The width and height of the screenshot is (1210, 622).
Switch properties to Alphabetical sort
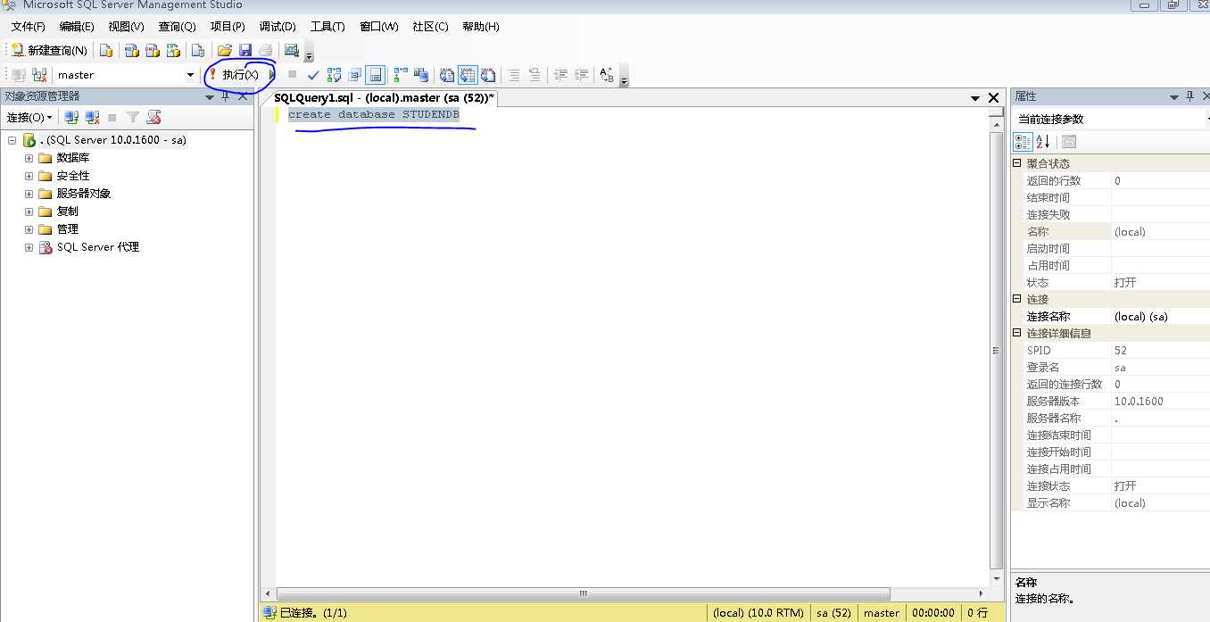(x=1042, y=142)
